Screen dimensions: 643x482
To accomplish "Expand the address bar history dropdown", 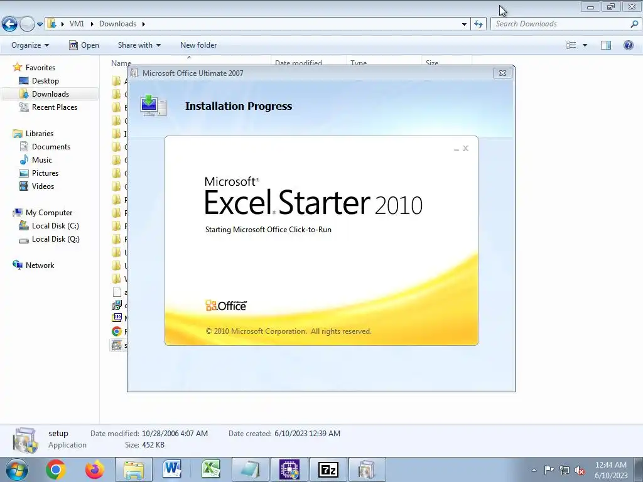I will click(464, 24).
